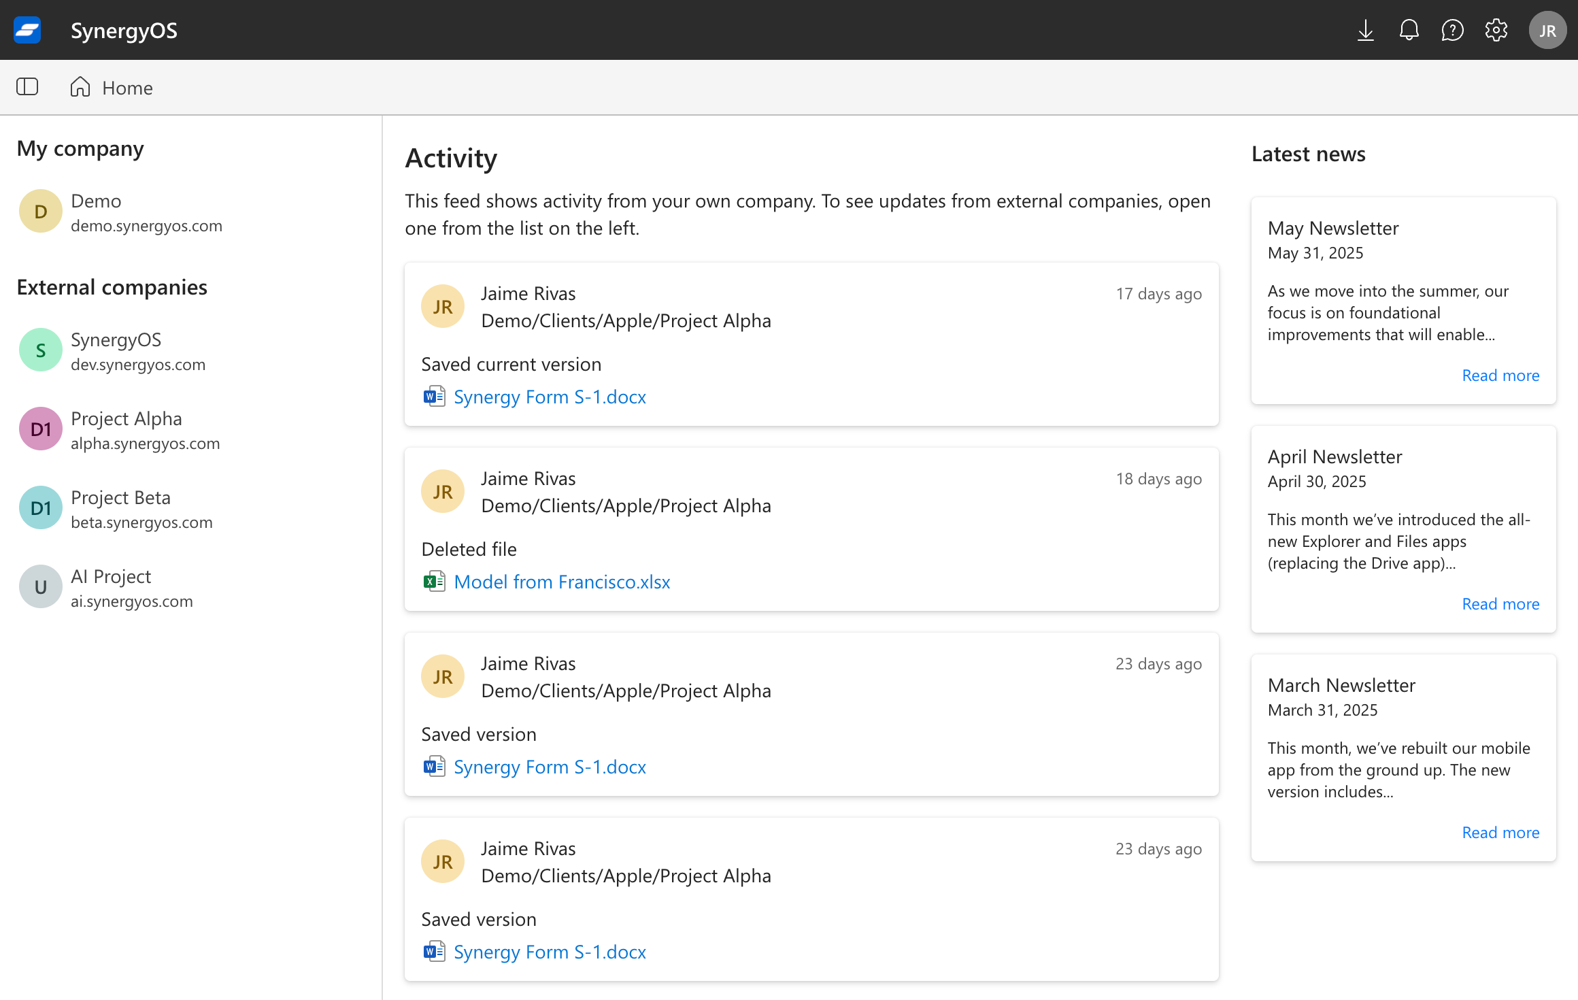Click the Home breadcrumb icon
The image size is (1578, 1000).
(x=80, y=87)
